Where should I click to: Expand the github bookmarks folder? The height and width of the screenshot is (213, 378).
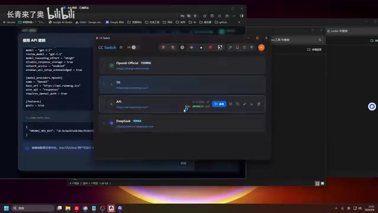click(x=221, y=22)
